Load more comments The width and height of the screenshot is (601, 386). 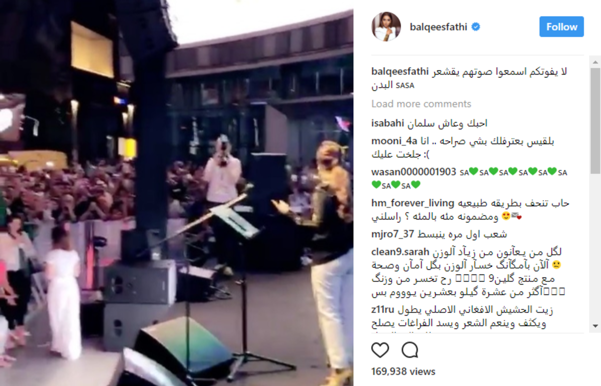point(421,104)
